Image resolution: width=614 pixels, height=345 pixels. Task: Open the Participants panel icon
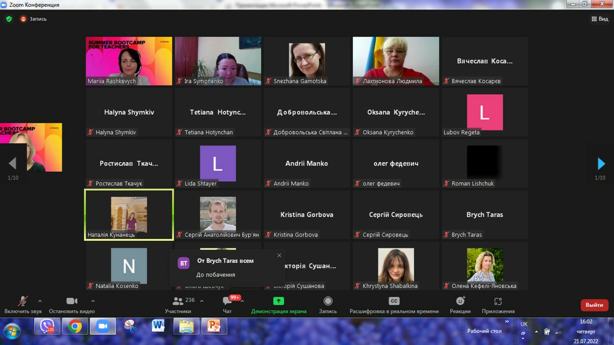pos(178,301)
